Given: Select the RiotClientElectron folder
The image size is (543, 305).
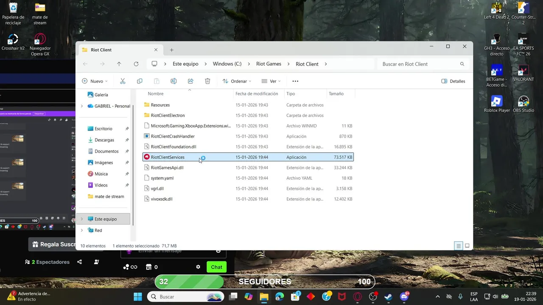Looking at the screenshot, I should [248, 115].
